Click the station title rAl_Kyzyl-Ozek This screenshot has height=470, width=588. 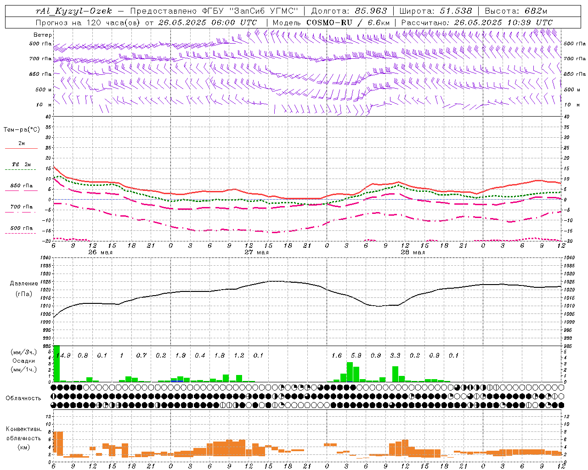pyautogui.click(x=73, y=11)
